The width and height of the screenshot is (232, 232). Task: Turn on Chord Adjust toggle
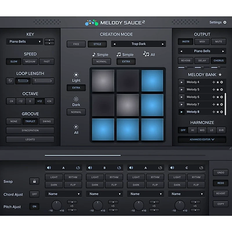point(34,194)
